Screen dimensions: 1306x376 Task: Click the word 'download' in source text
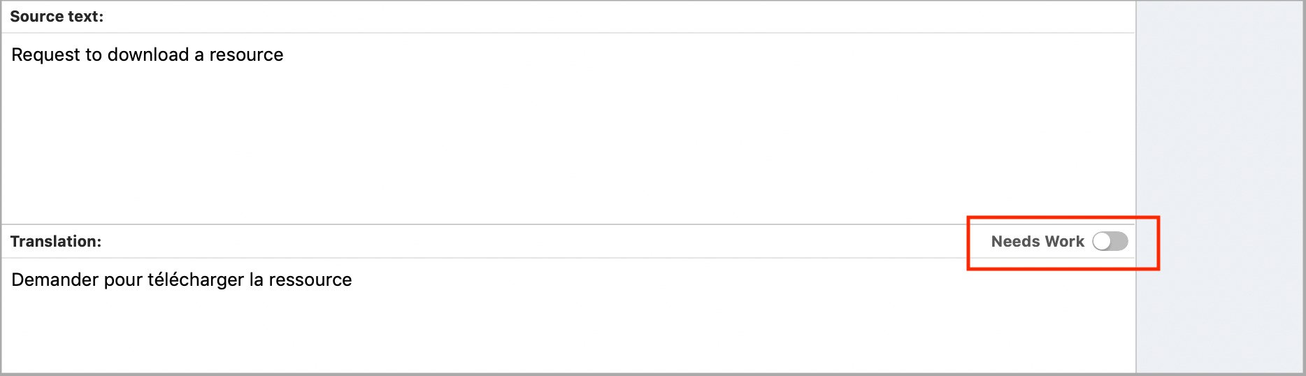click(148, 55)
